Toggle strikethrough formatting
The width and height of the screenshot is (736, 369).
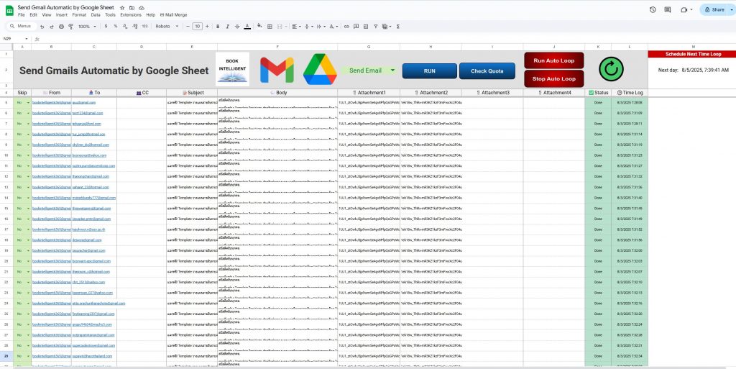237,27
